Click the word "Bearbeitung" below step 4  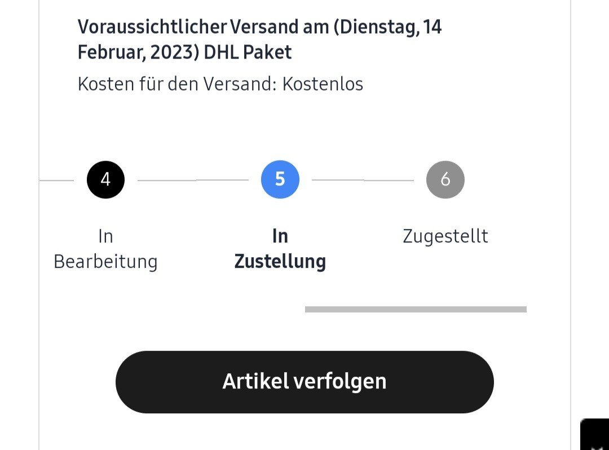pos(105,262)
